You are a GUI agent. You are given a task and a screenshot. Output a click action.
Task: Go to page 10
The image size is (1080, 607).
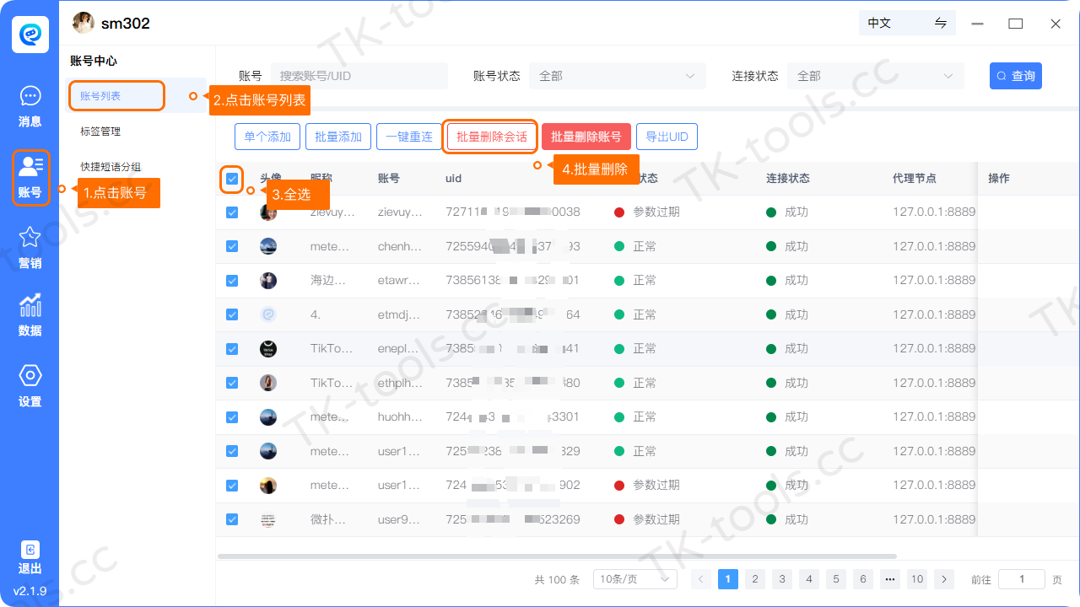[916, 579]
